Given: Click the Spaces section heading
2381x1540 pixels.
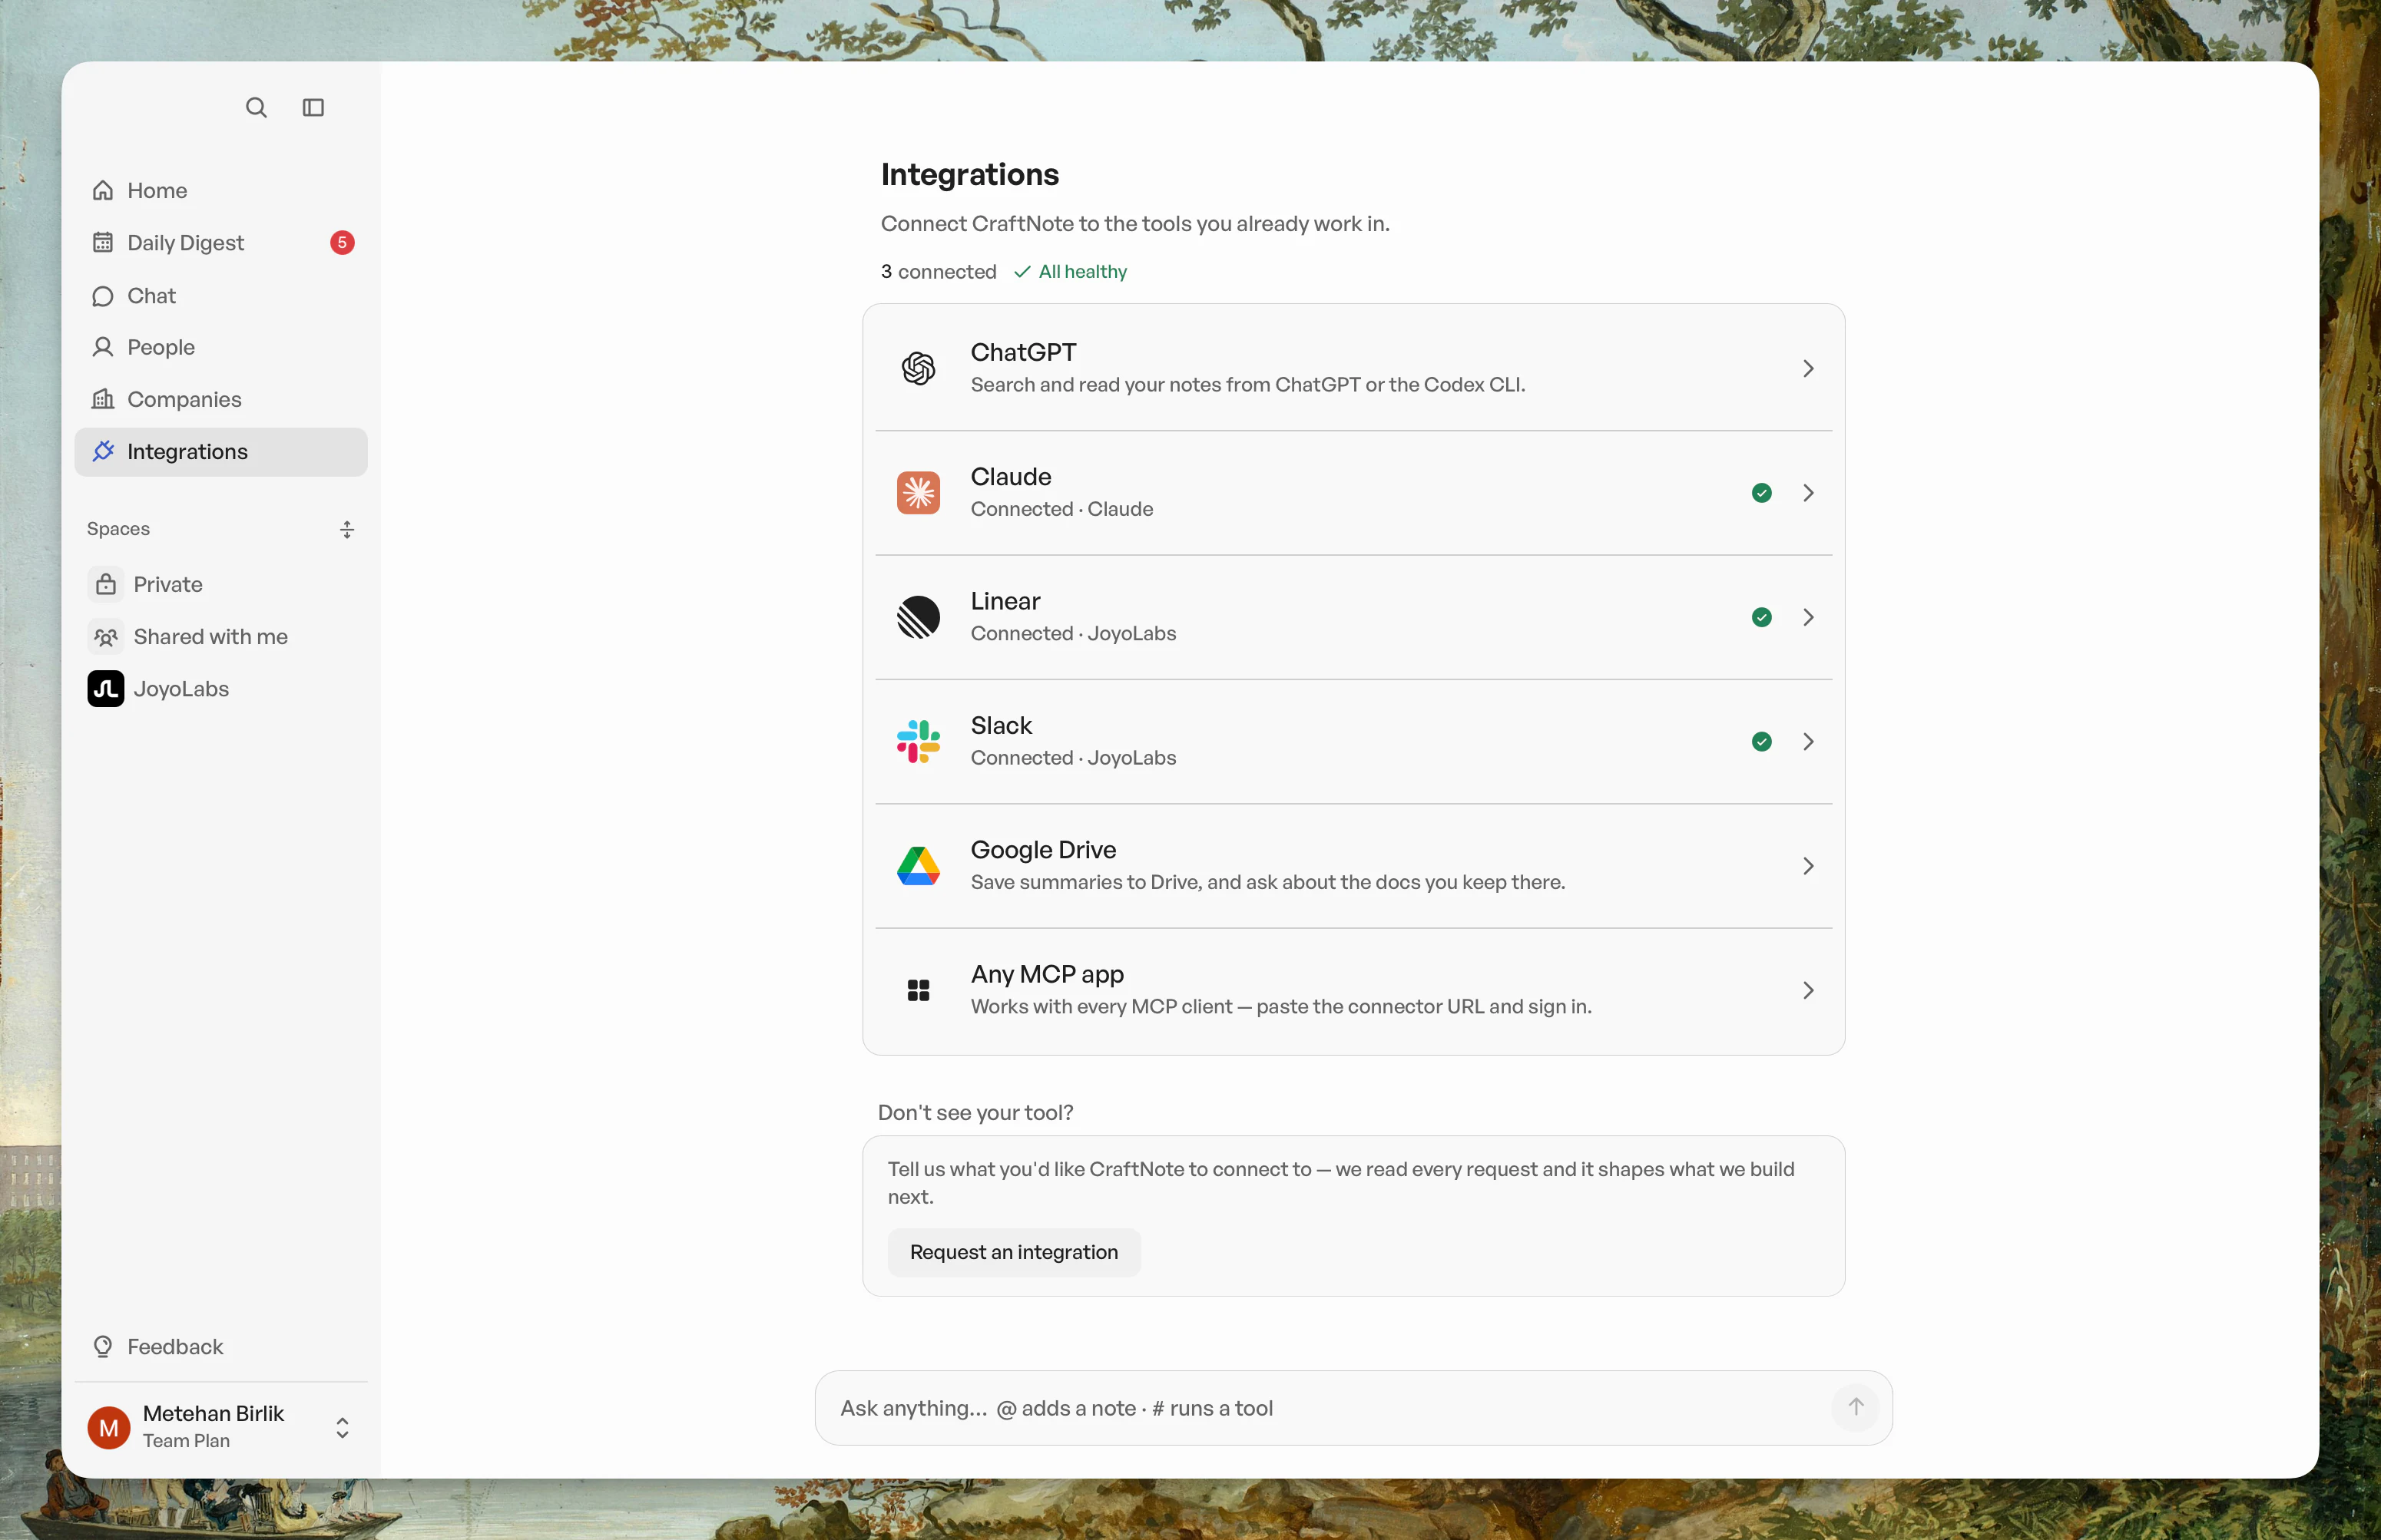Looking at the screenshot, I should tap(118, 528).
